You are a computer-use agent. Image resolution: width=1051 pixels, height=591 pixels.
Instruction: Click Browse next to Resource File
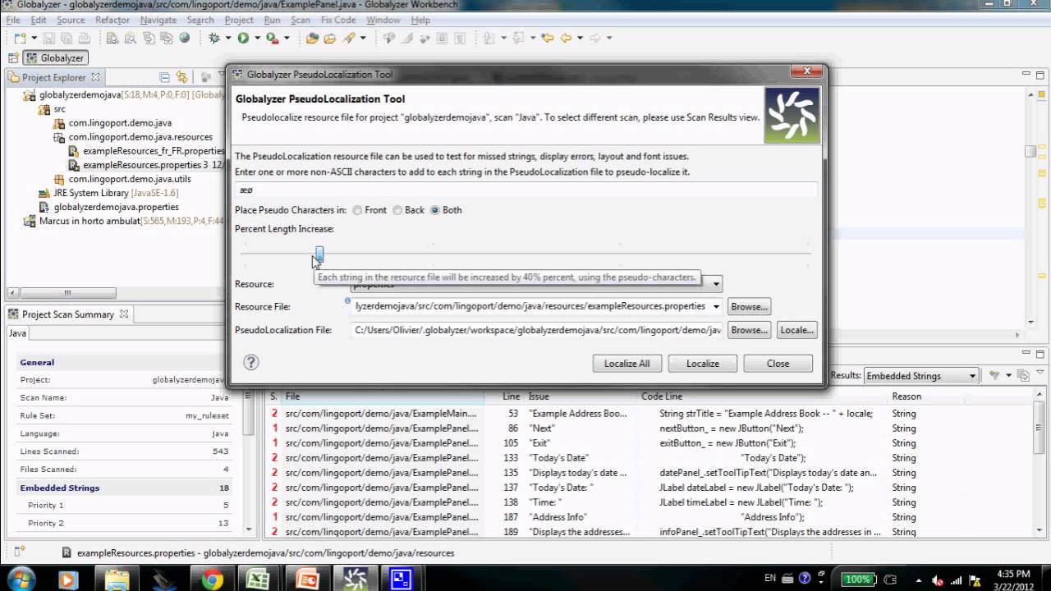(x=749, y=307)
